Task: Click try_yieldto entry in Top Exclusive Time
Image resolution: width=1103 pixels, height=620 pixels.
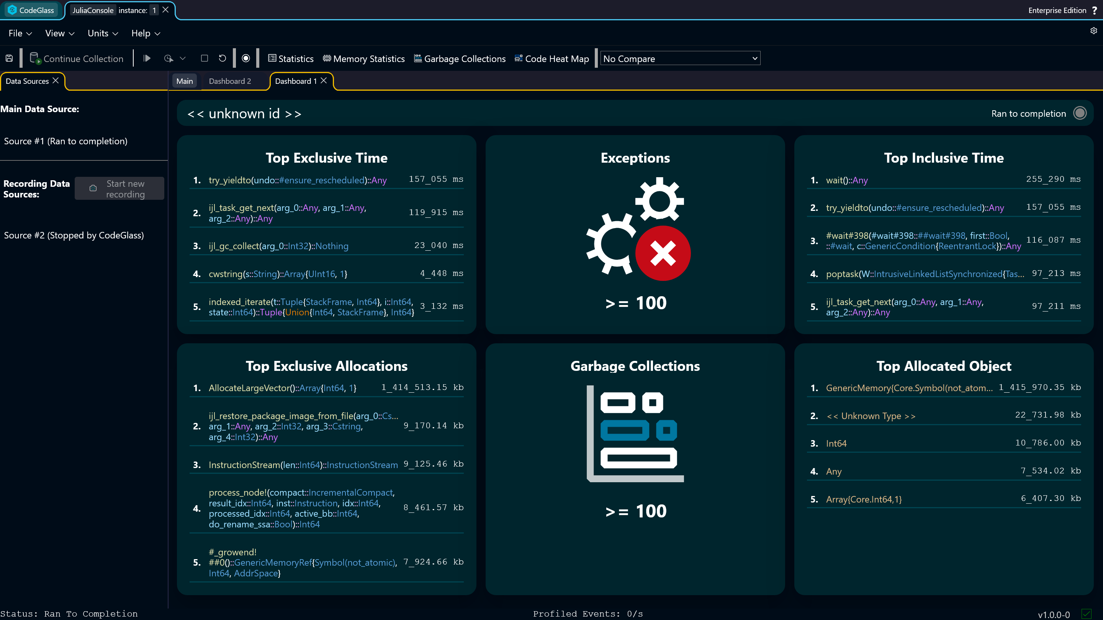Action: (327, 180)
